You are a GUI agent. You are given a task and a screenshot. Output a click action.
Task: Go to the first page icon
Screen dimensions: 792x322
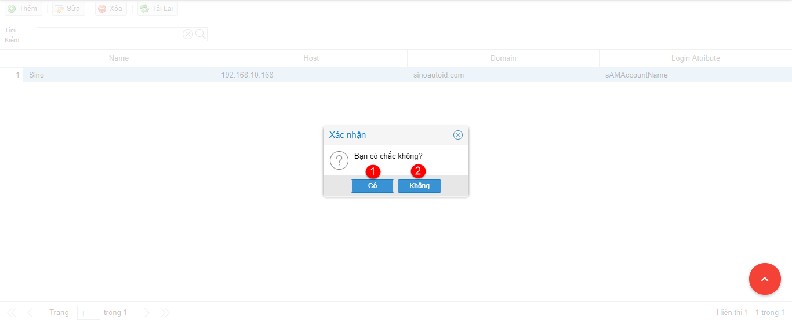[x=12, y=313]
